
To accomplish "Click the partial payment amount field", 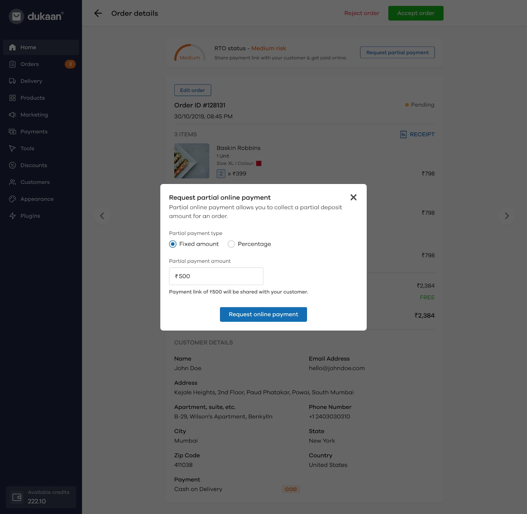I will tap(216, 276).
